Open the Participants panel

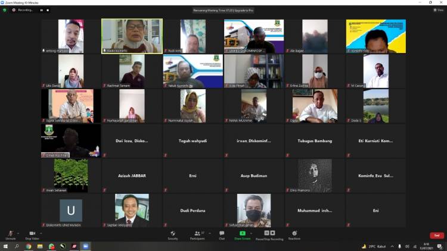[x=197, y=235]
